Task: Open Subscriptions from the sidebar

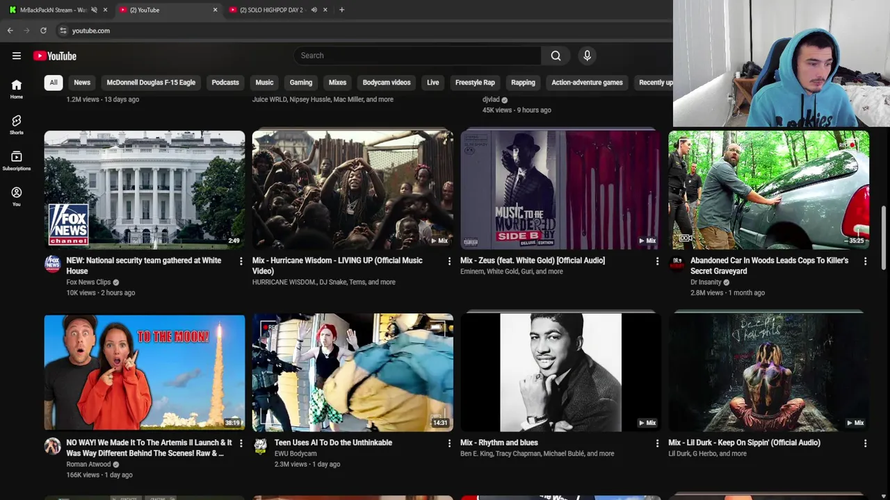Action: click(x=17, y=161)
